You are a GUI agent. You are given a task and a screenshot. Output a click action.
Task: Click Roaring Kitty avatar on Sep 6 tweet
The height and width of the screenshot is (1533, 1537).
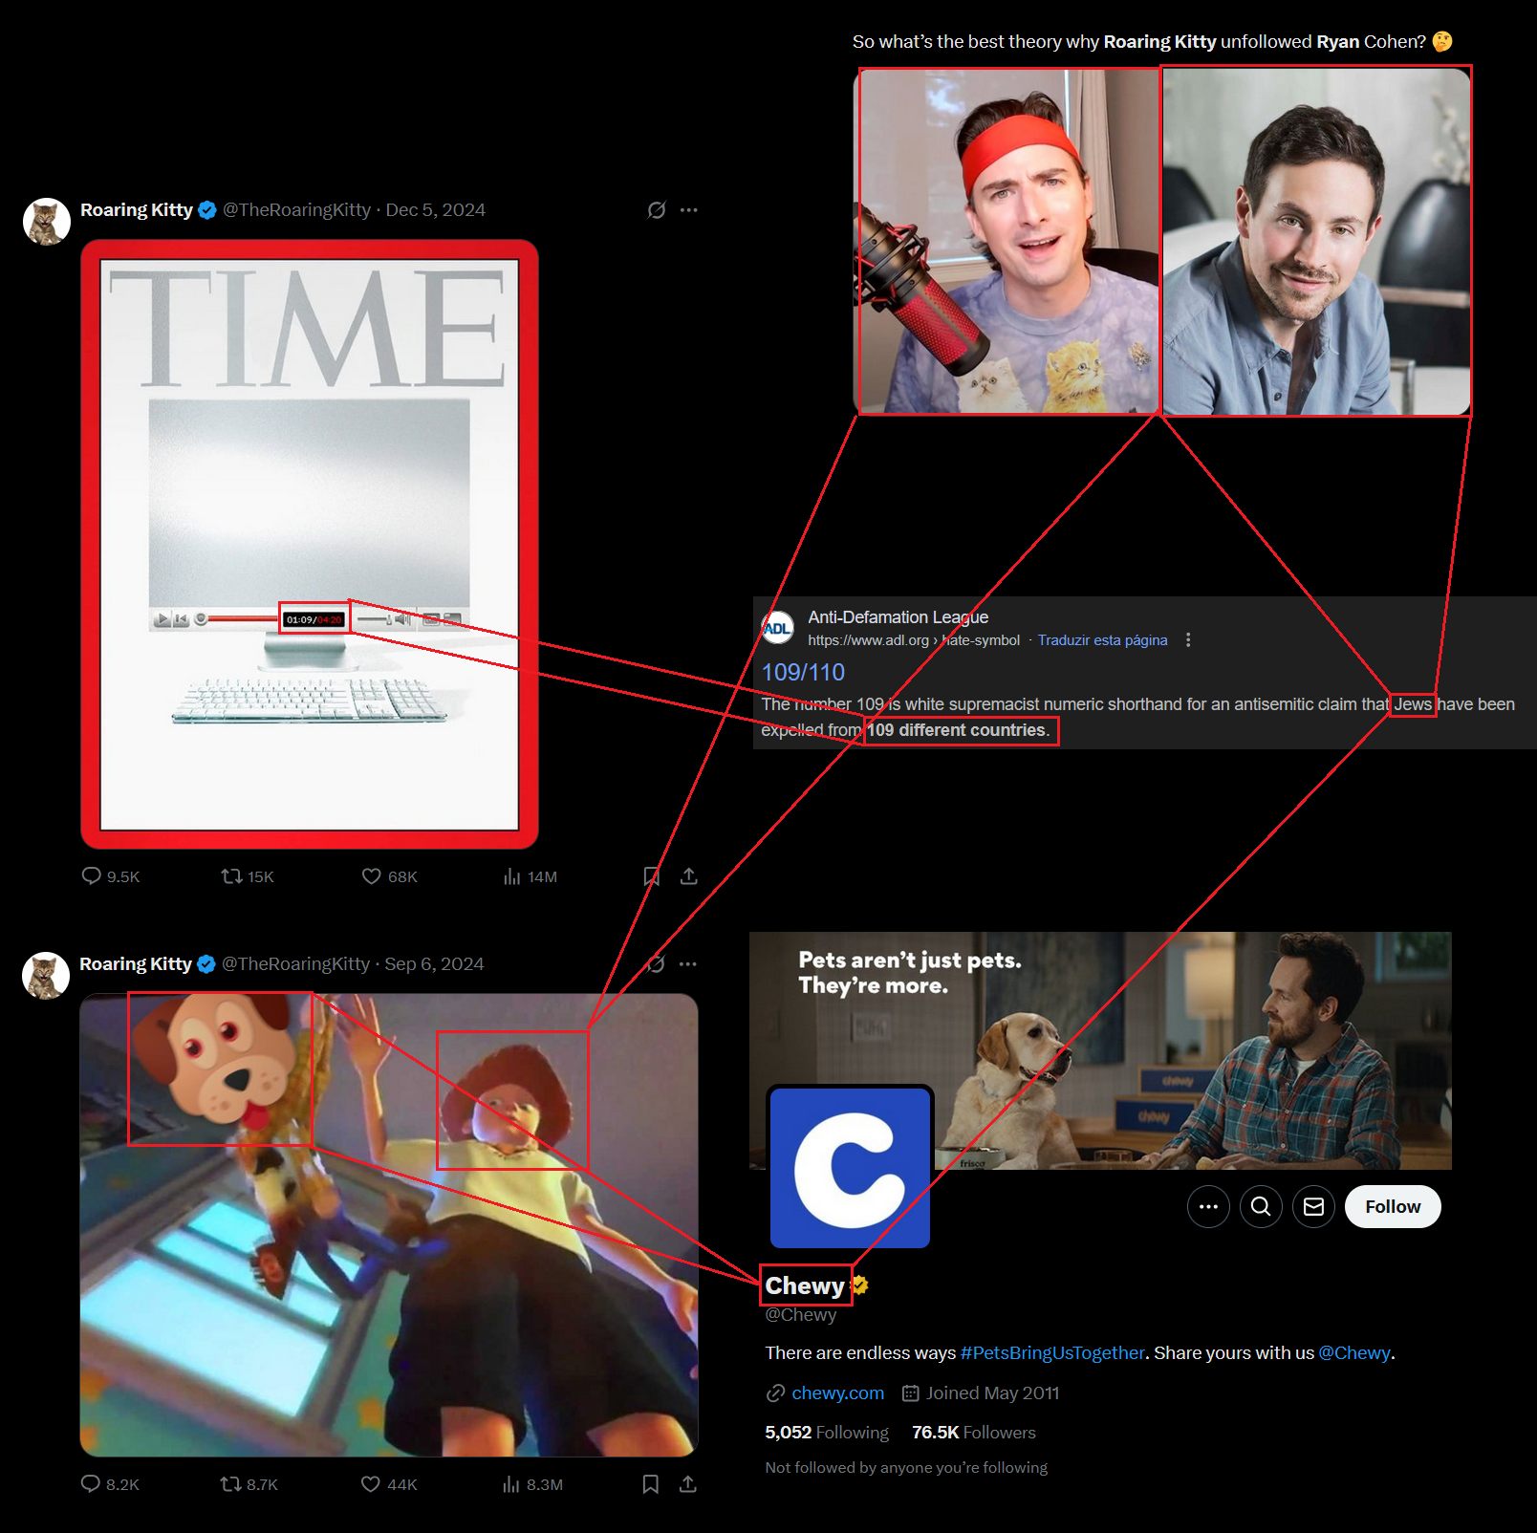(x=46, y=976)
